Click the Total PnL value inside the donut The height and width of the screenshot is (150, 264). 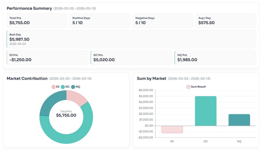coord(66,115)
